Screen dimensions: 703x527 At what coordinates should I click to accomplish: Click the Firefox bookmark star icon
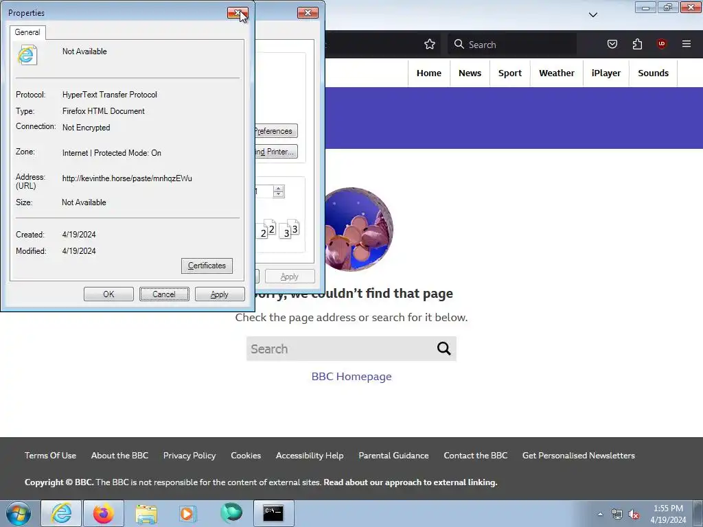coord(430,44)
